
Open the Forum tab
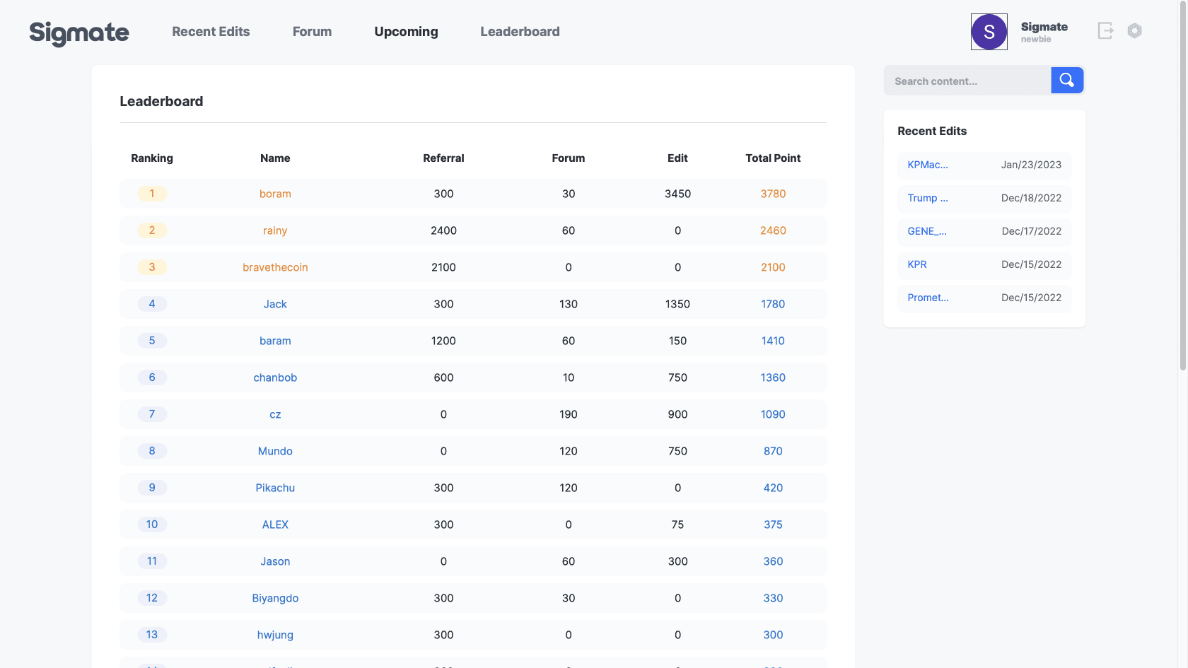(312, 31)
